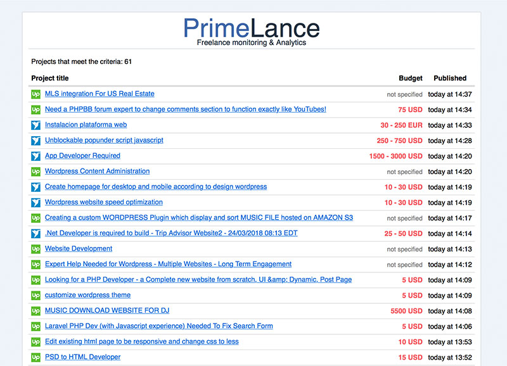Click published time today at 14:37
Screen dimensions: 507x366
[450, 94]
